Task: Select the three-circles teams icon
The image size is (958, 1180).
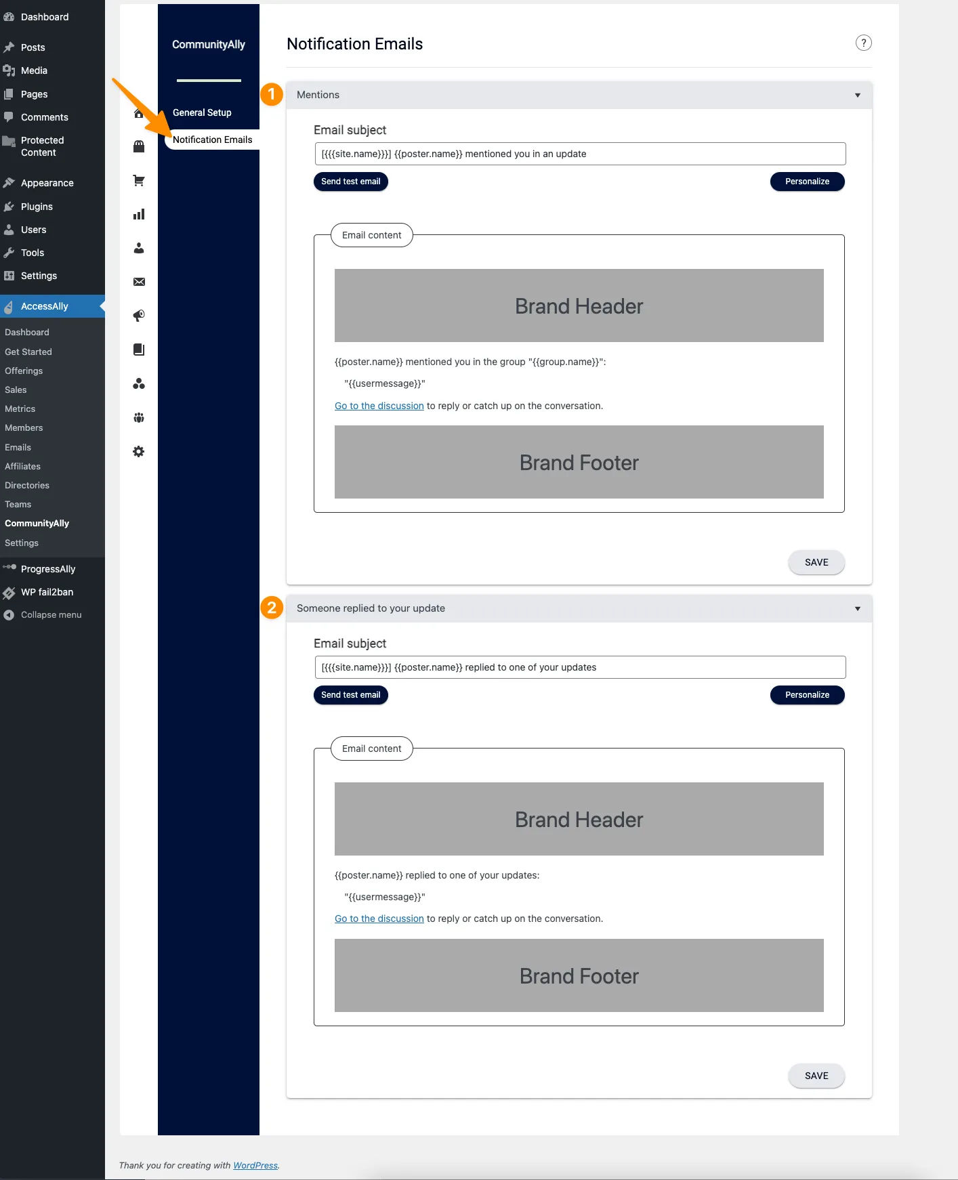Action: [139, 383]
